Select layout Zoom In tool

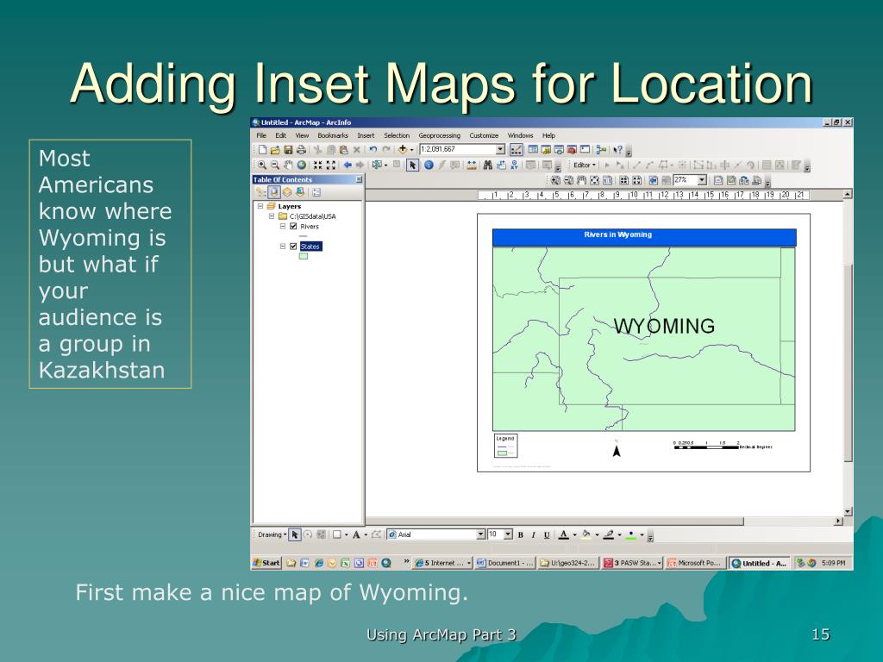point(555,180)
